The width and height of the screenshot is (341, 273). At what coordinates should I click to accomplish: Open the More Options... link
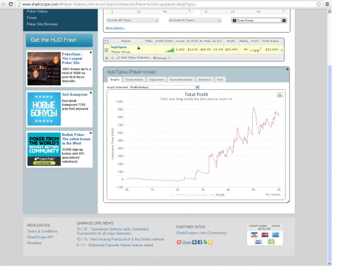point(115,28)
